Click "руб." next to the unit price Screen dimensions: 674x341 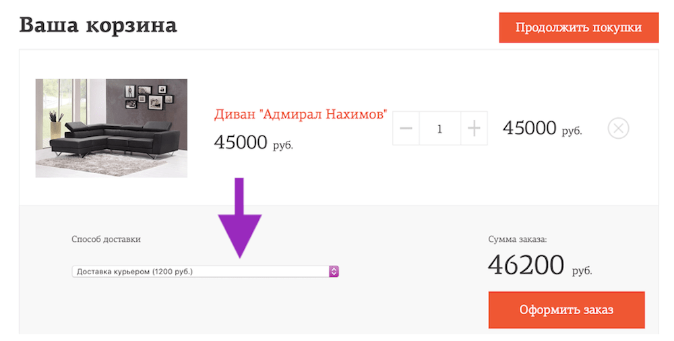pos(283,145)
